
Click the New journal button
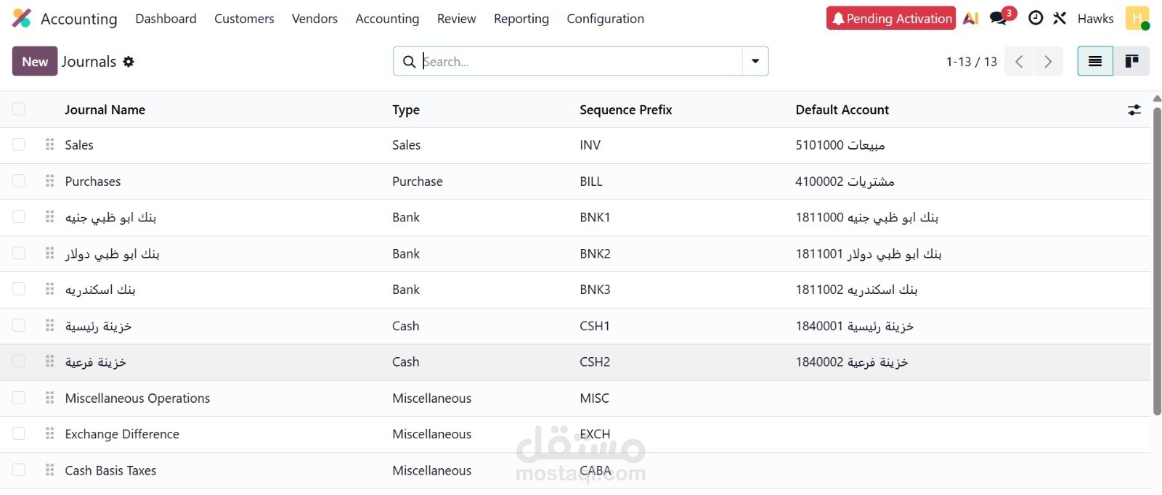tap(35, 62)
